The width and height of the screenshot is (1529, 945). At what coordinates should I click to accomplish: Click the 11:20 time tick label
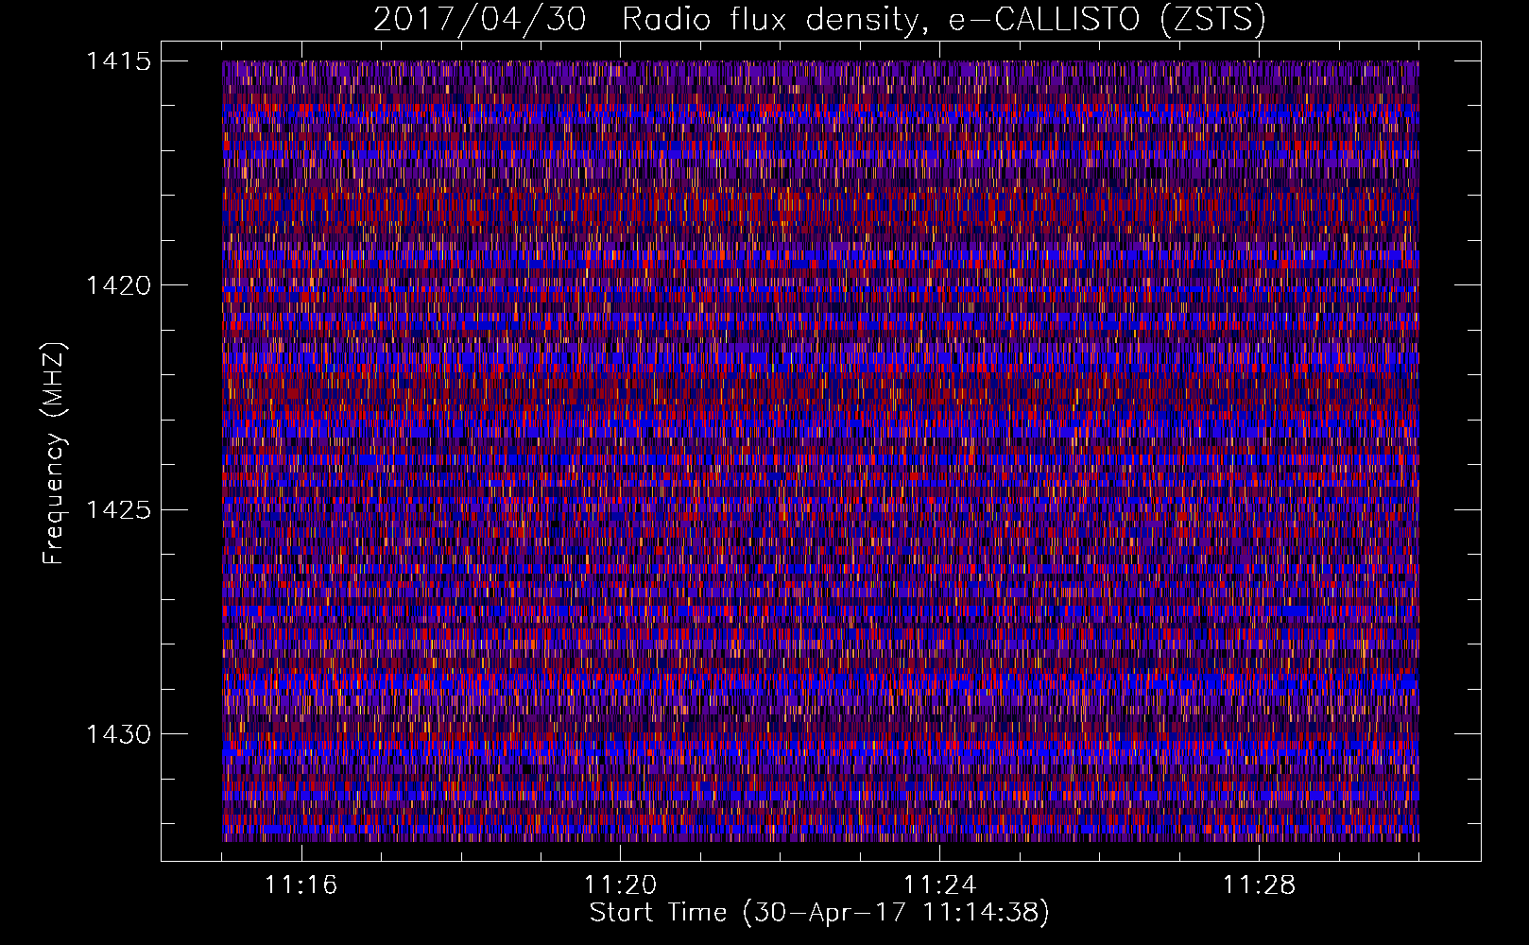(620, 885)
